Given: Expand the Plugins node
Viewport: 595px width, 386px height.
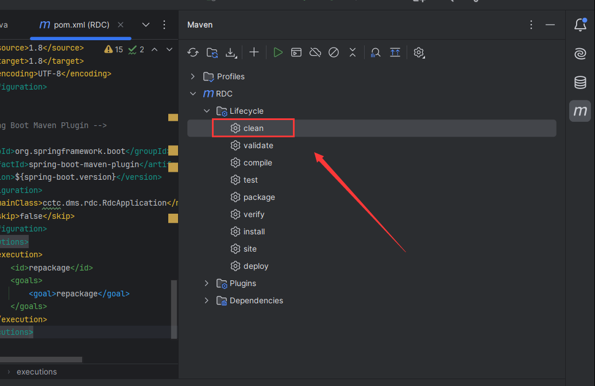Looking at the screenshot, I should 207,283.
